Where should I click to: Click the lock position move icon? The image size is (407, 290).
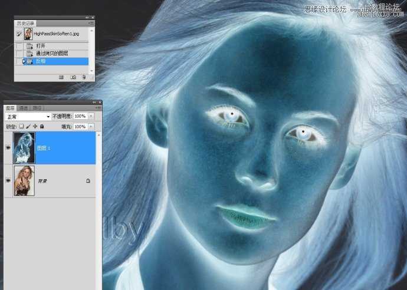(x=35, y=127)
